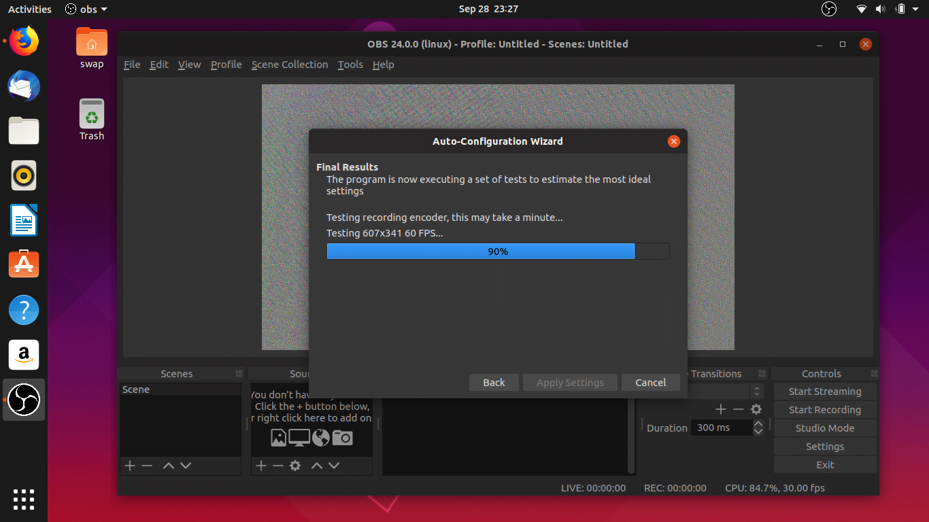Screen dimensions: 929x522
Task: Open the Tools menu
Action: point(350,65)
